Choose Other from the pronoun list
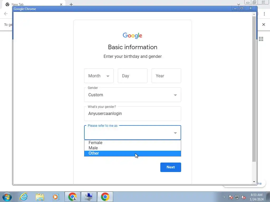Screen dimensions: 270x202 (133, 153)
